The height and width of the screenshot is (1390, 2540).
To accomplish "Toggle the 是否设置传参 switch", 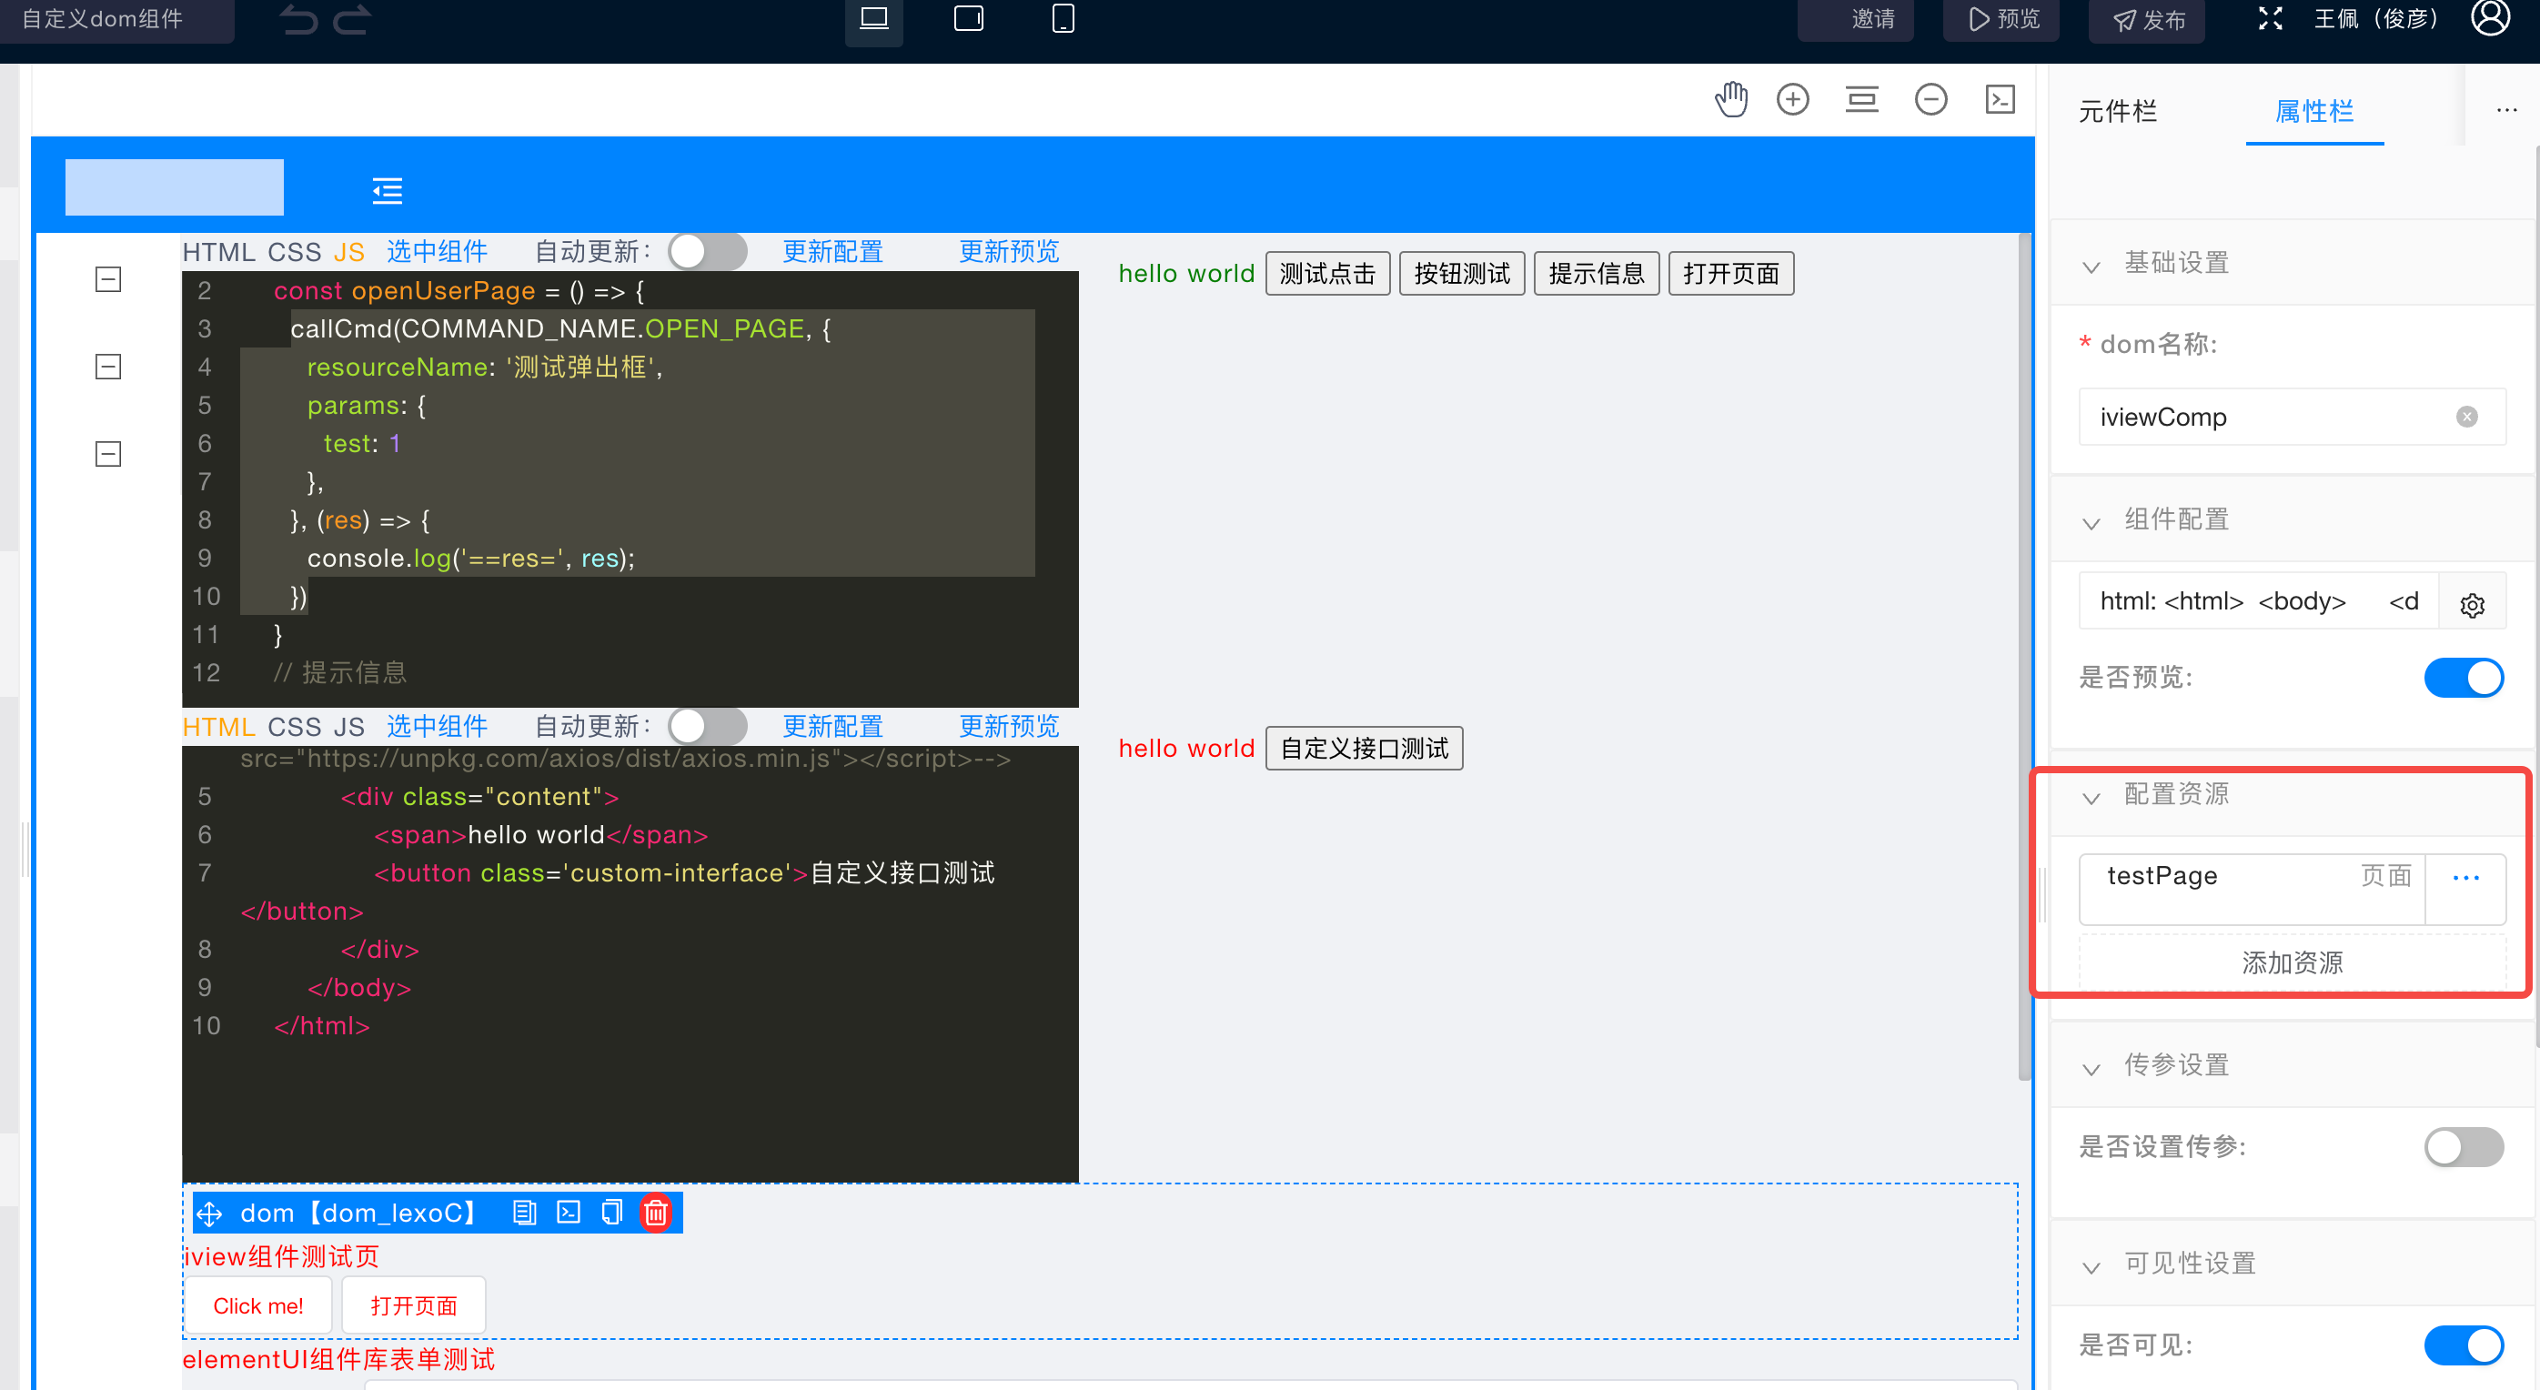I will pos(2464,1147).
